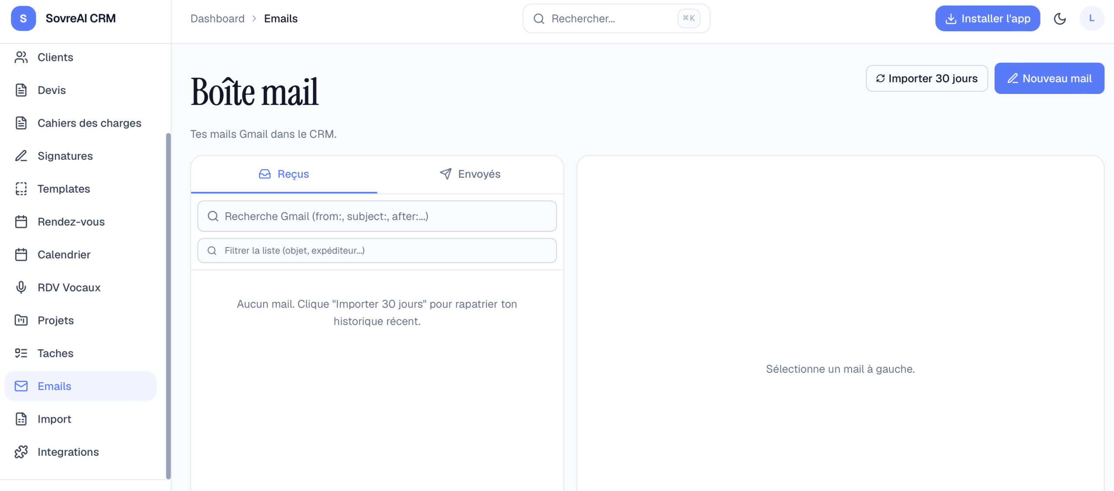The height and width of the screenshot is (491, 1114).
Task: Click the magnifier icon in list filter field
Action: point(212,251)
